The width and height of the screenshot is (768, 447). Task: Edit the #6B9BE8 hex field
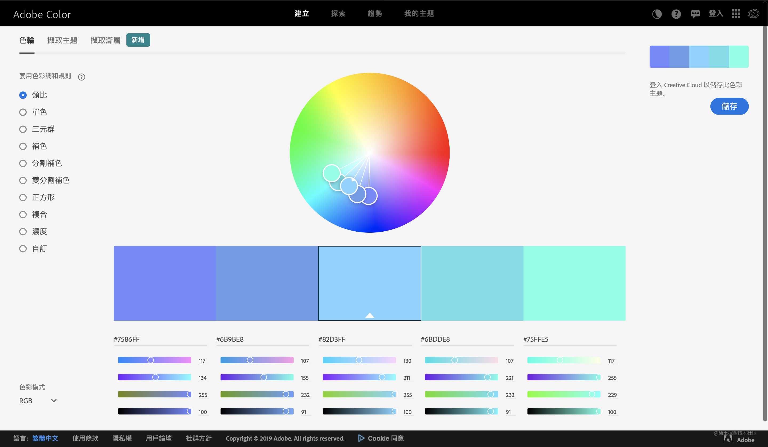pyautogui.click(x=263, y=339)
